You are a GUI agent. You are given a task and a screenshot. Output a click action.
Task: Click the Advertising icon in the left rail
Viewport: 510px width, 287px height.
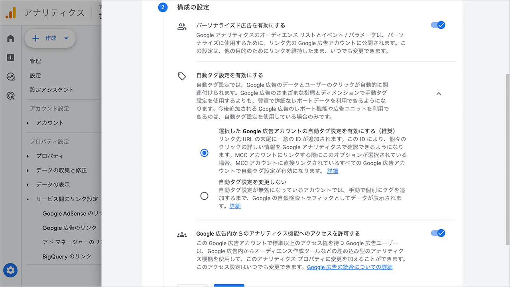pos(10,96)
